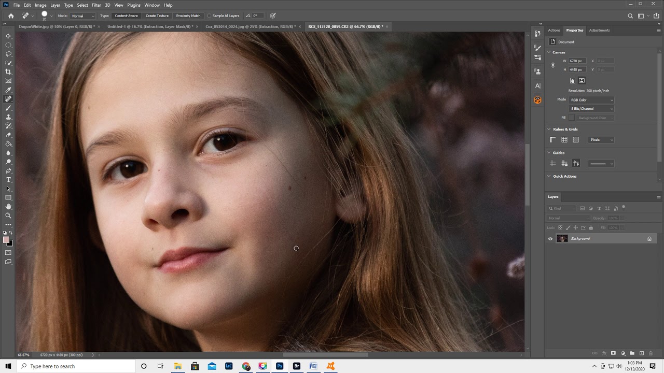This screenshot has width=664, height=373.
Task: Select the Spot Healing Brush tool in toolbox
Action: click(x=8, y=99)
